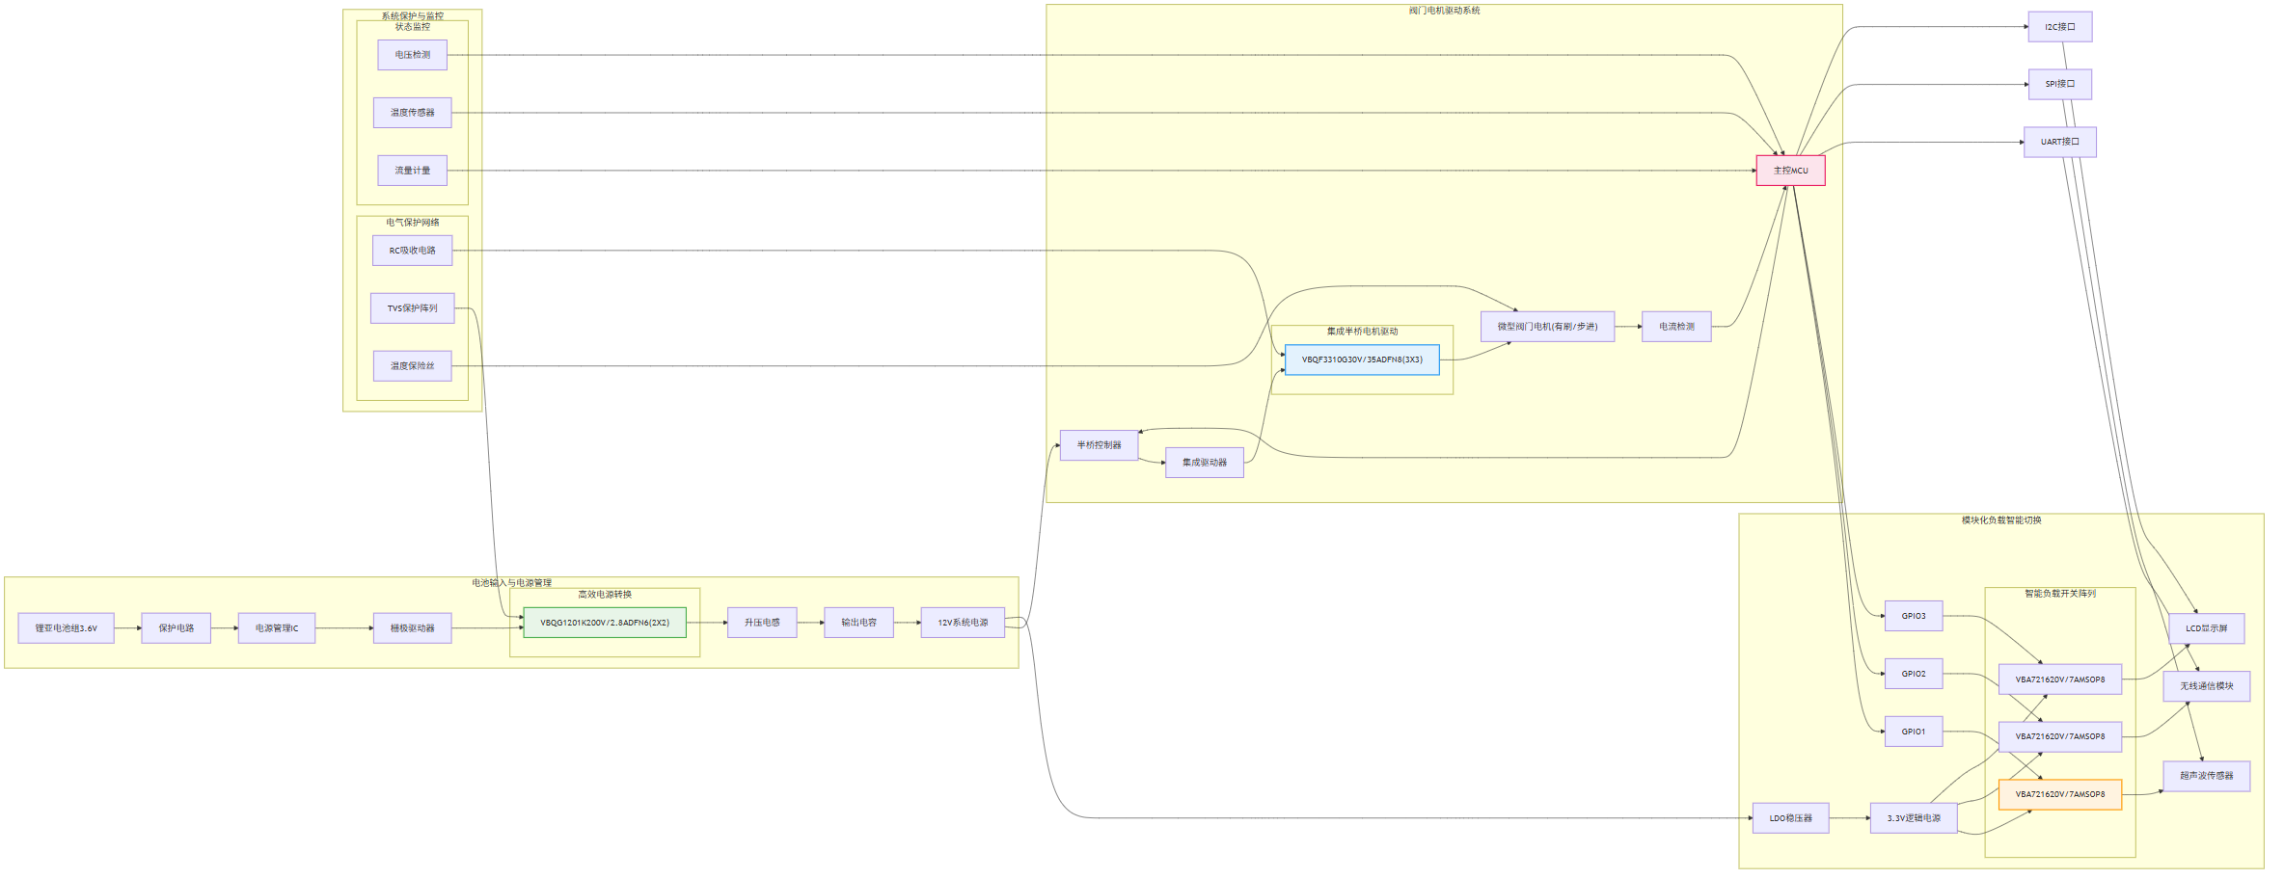2284x879 pixels.
Task: Click the LDO稳压器 block
Action: point(1791,818)
